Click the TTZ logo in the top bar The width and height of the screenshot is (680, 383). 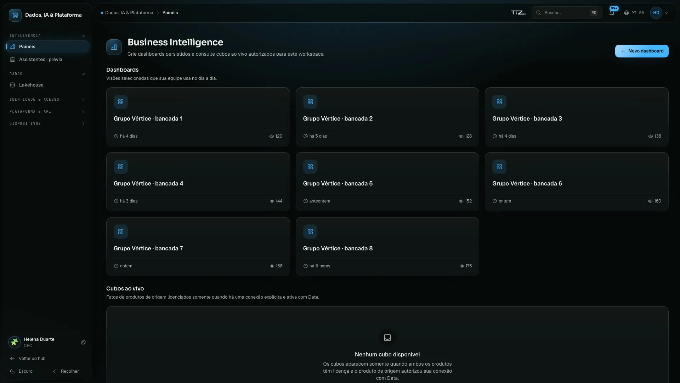[518, 13]
